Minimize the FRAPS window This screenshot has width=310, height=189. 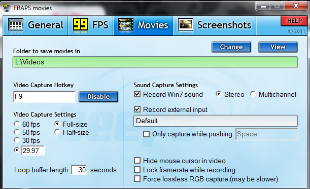tap(263, 6)
